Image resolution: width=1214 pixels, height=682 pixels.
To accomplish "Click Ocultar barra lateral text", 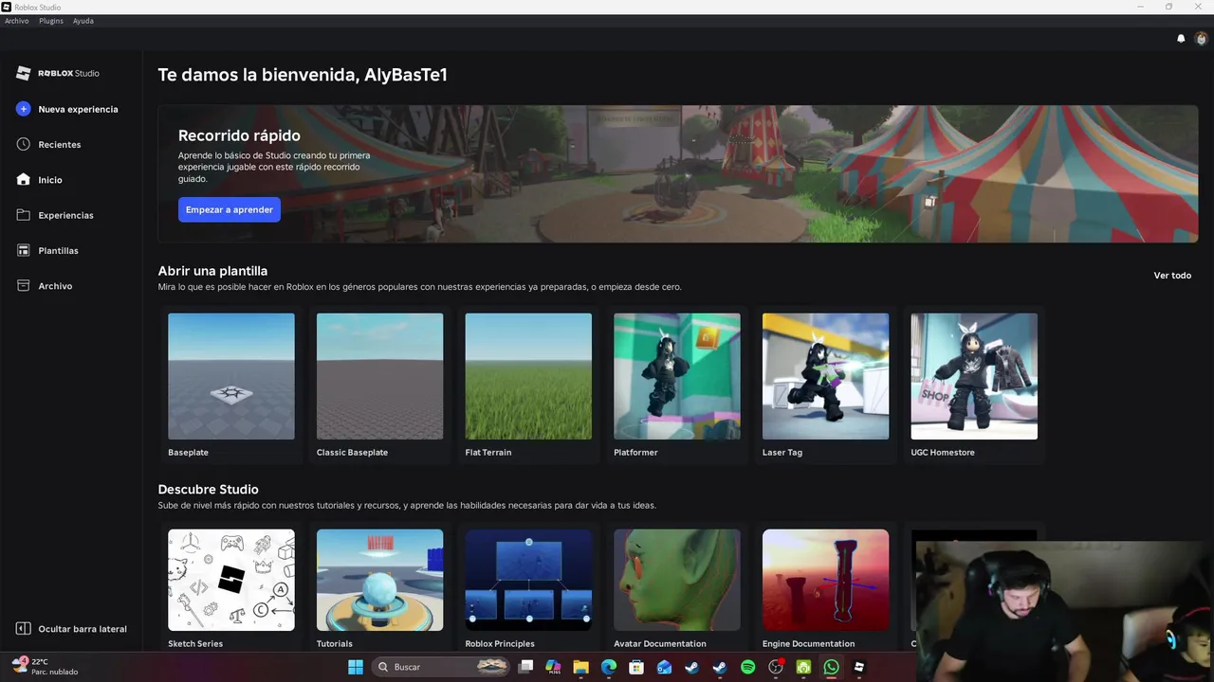I will 83,629.
